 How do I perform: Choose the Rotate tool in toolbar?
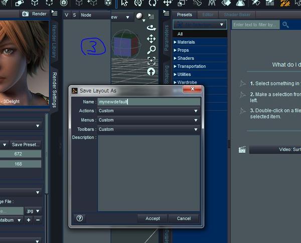coord(153,3)
